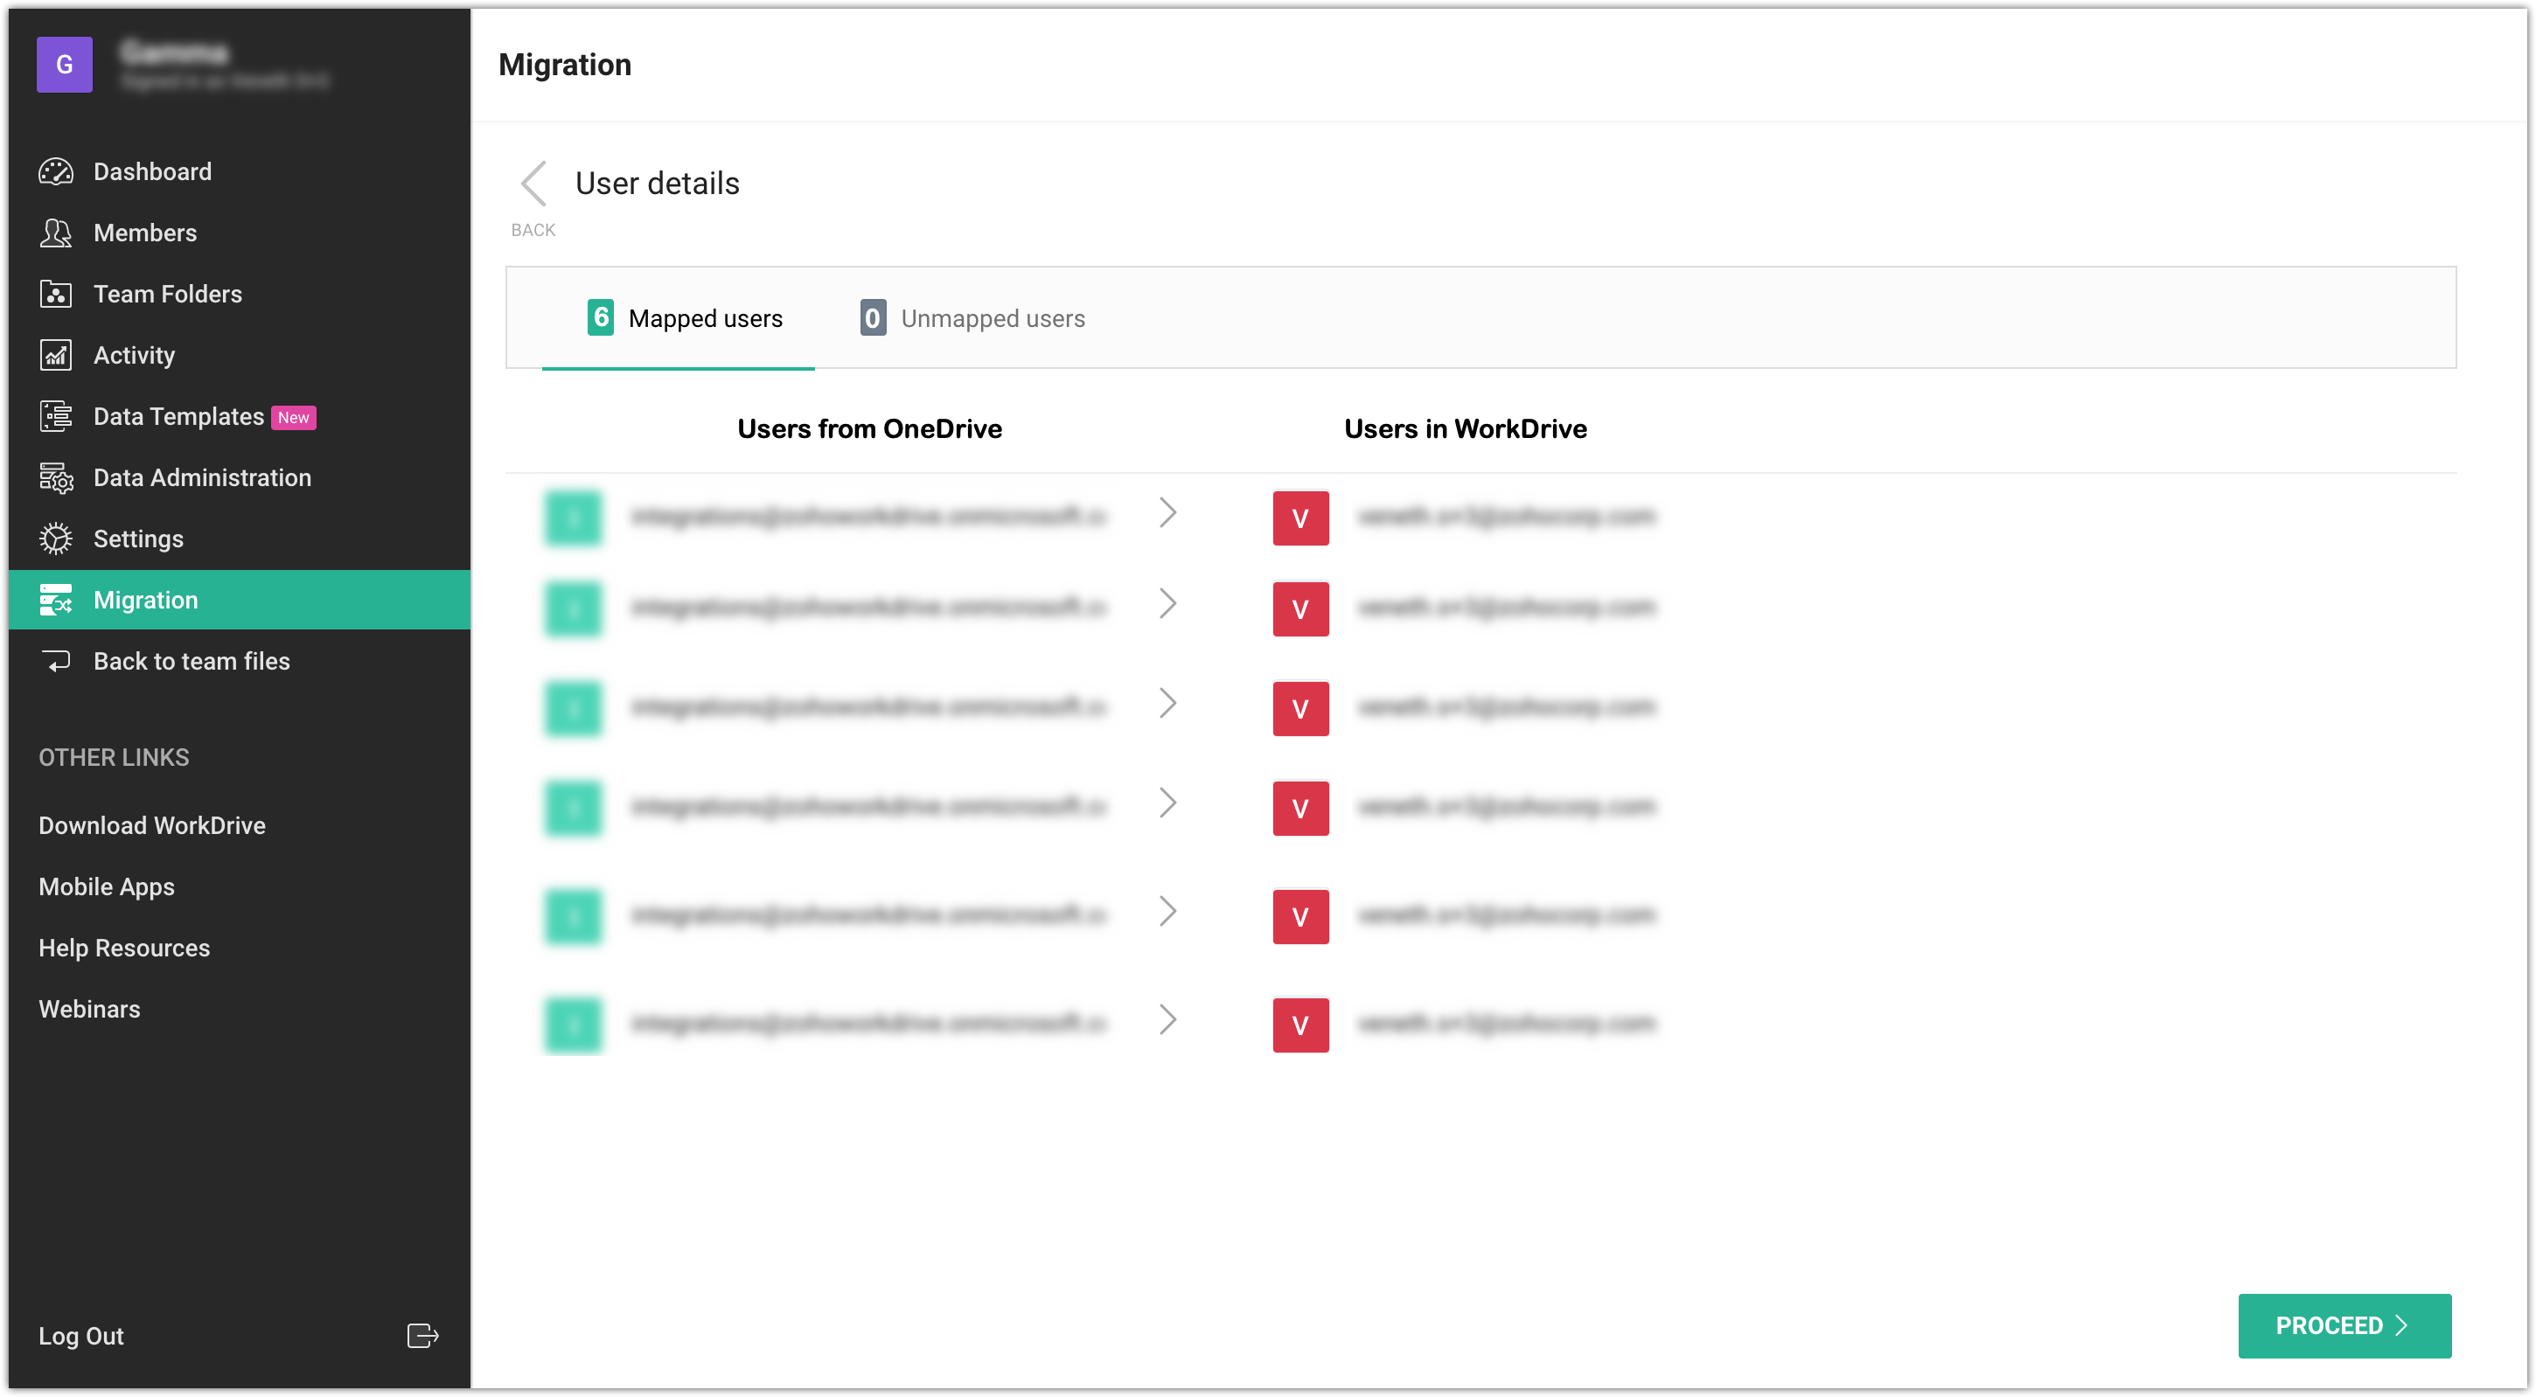Open Team Folders icon in sidebar
The image size is (2536, 1397).
pyautogui.click(x=55, y=294)
